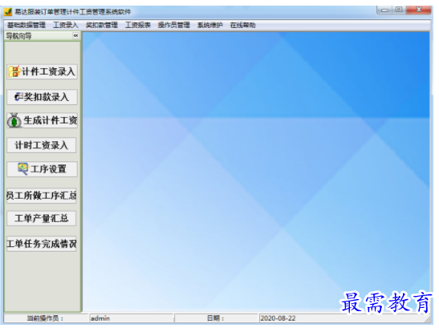Open the 系统维护 menu

209,25
